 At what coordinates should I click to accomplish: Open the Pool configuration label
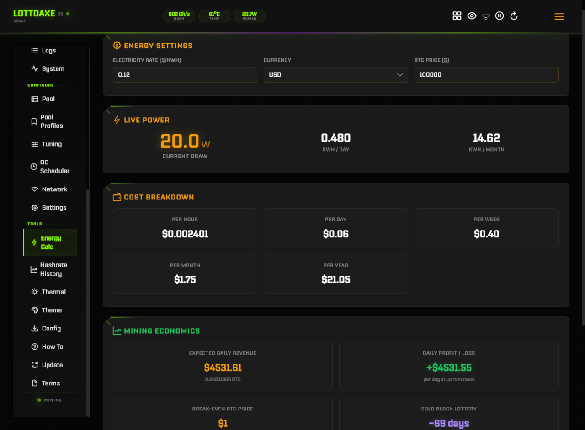(x=48, y=99)
